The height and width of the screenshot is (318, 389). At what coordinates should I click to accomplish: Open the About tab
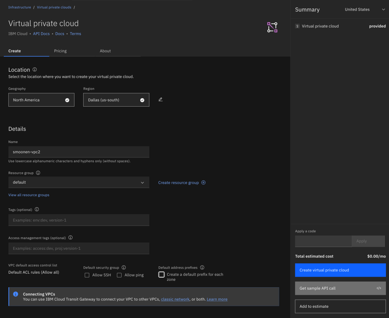pos(105,51)
